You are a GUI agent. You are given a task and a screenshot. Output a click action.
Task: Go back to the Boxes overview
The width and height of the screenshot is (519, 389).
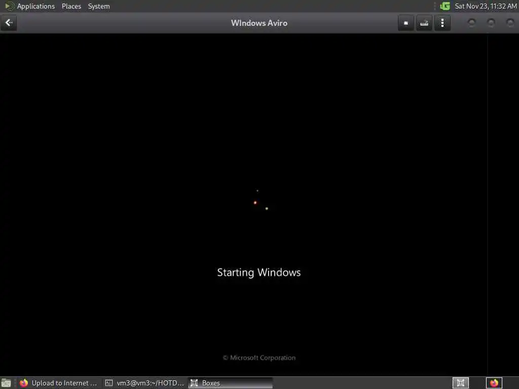(x=9, y=23)
